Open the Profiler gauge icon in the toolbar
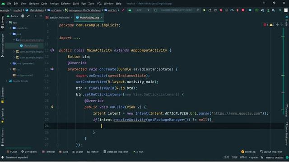This screenshot has width=289, height=162. [x=232, y=10]
